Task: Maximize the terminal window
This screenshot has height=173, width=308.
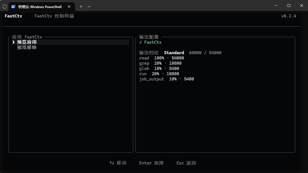Action: point(289,6)
